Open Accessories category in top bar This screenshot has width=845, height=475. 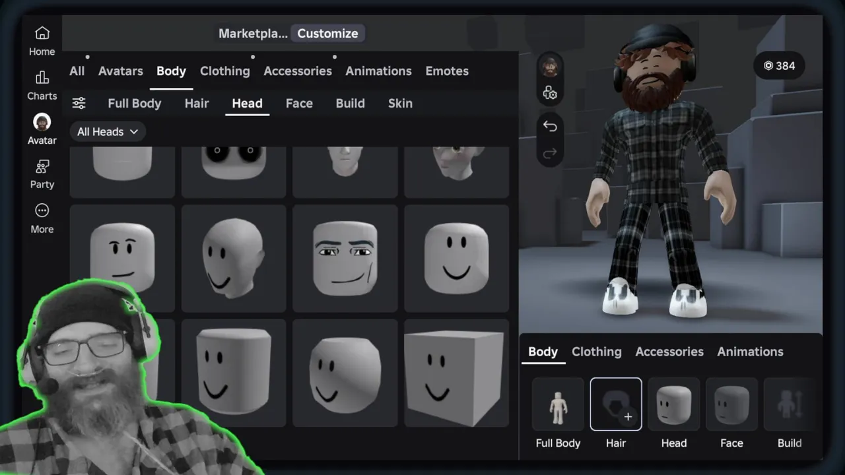[298, 71]
